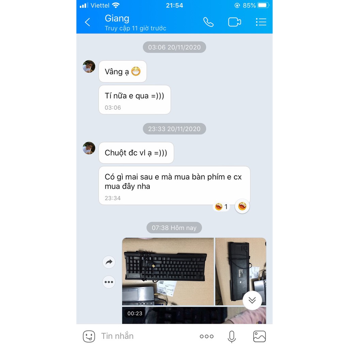Add laughing reaction to bàn phím message
Image resolution: width=349 pixels, height=349 pixels.
pyautogui.click(x=242, y=206)
